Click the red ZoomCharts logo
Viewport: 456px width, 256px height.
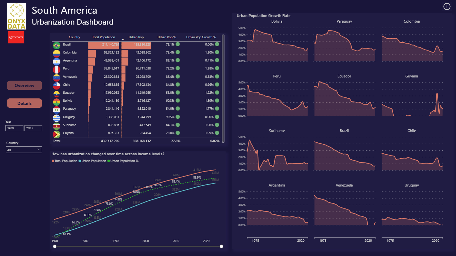[x=16, y=38]
